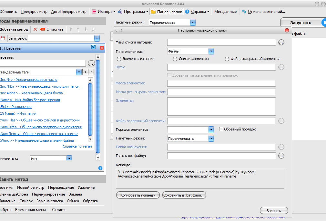Click the Команда text box
Image resolution: width=326 pixels, height=221 pixels.
(200, 179)
